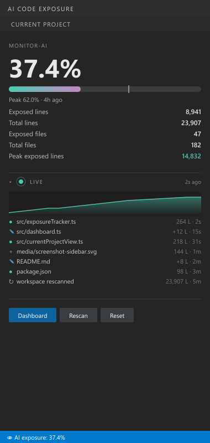The width and height of the screenshot is (210, 443).
Task: Open src/dashboard.ts activity row
Action: click(x=105, y=231)
